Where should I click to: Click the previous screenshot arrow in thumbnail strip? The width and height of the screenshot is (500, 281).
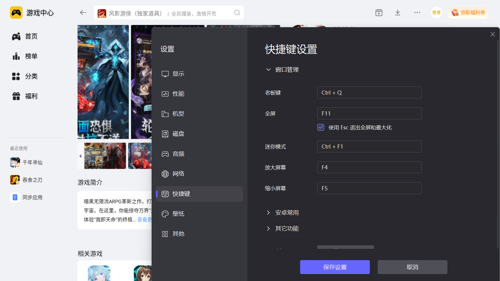pyautogui.click(x=80, y=156)
